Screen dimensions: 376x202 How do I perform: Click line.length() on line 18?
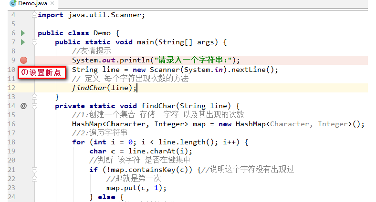click(186, 142)
